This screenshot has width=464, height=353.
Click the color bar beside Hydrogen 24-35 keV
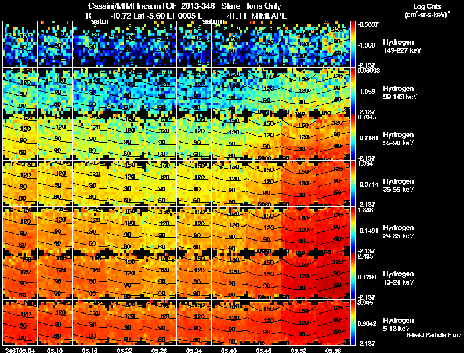[x=353, y=230]
